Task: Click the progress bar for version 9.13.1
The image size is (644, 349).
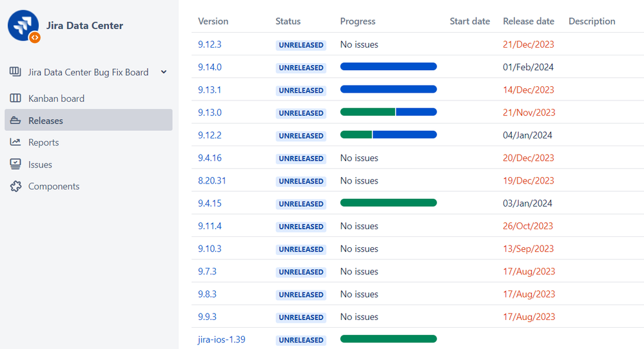Action: click(388, 89)
